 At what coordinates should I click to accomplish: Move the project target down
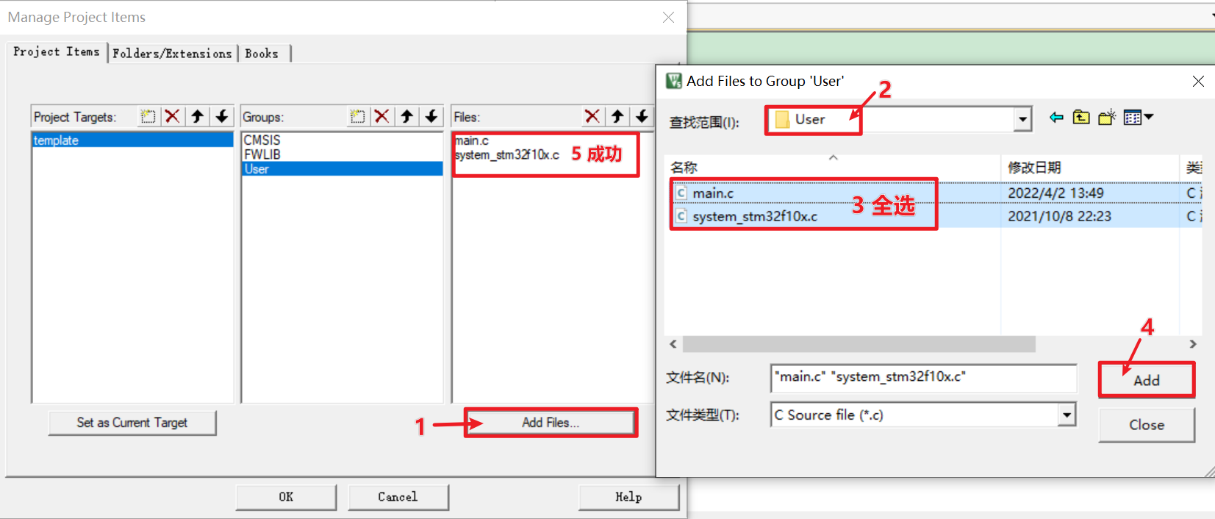221,116
